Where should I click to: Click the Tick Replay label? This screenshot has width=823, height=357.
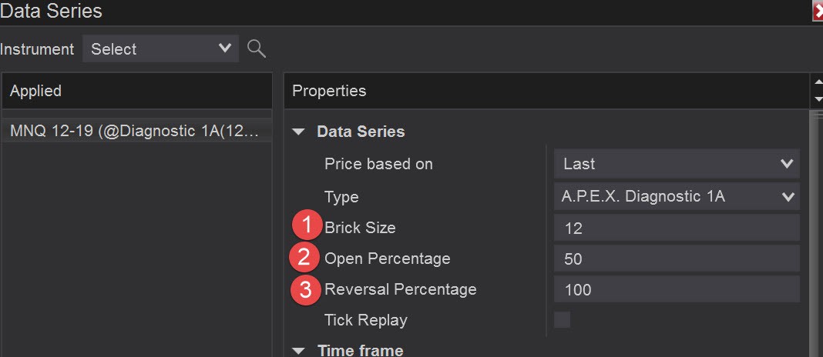366,320
